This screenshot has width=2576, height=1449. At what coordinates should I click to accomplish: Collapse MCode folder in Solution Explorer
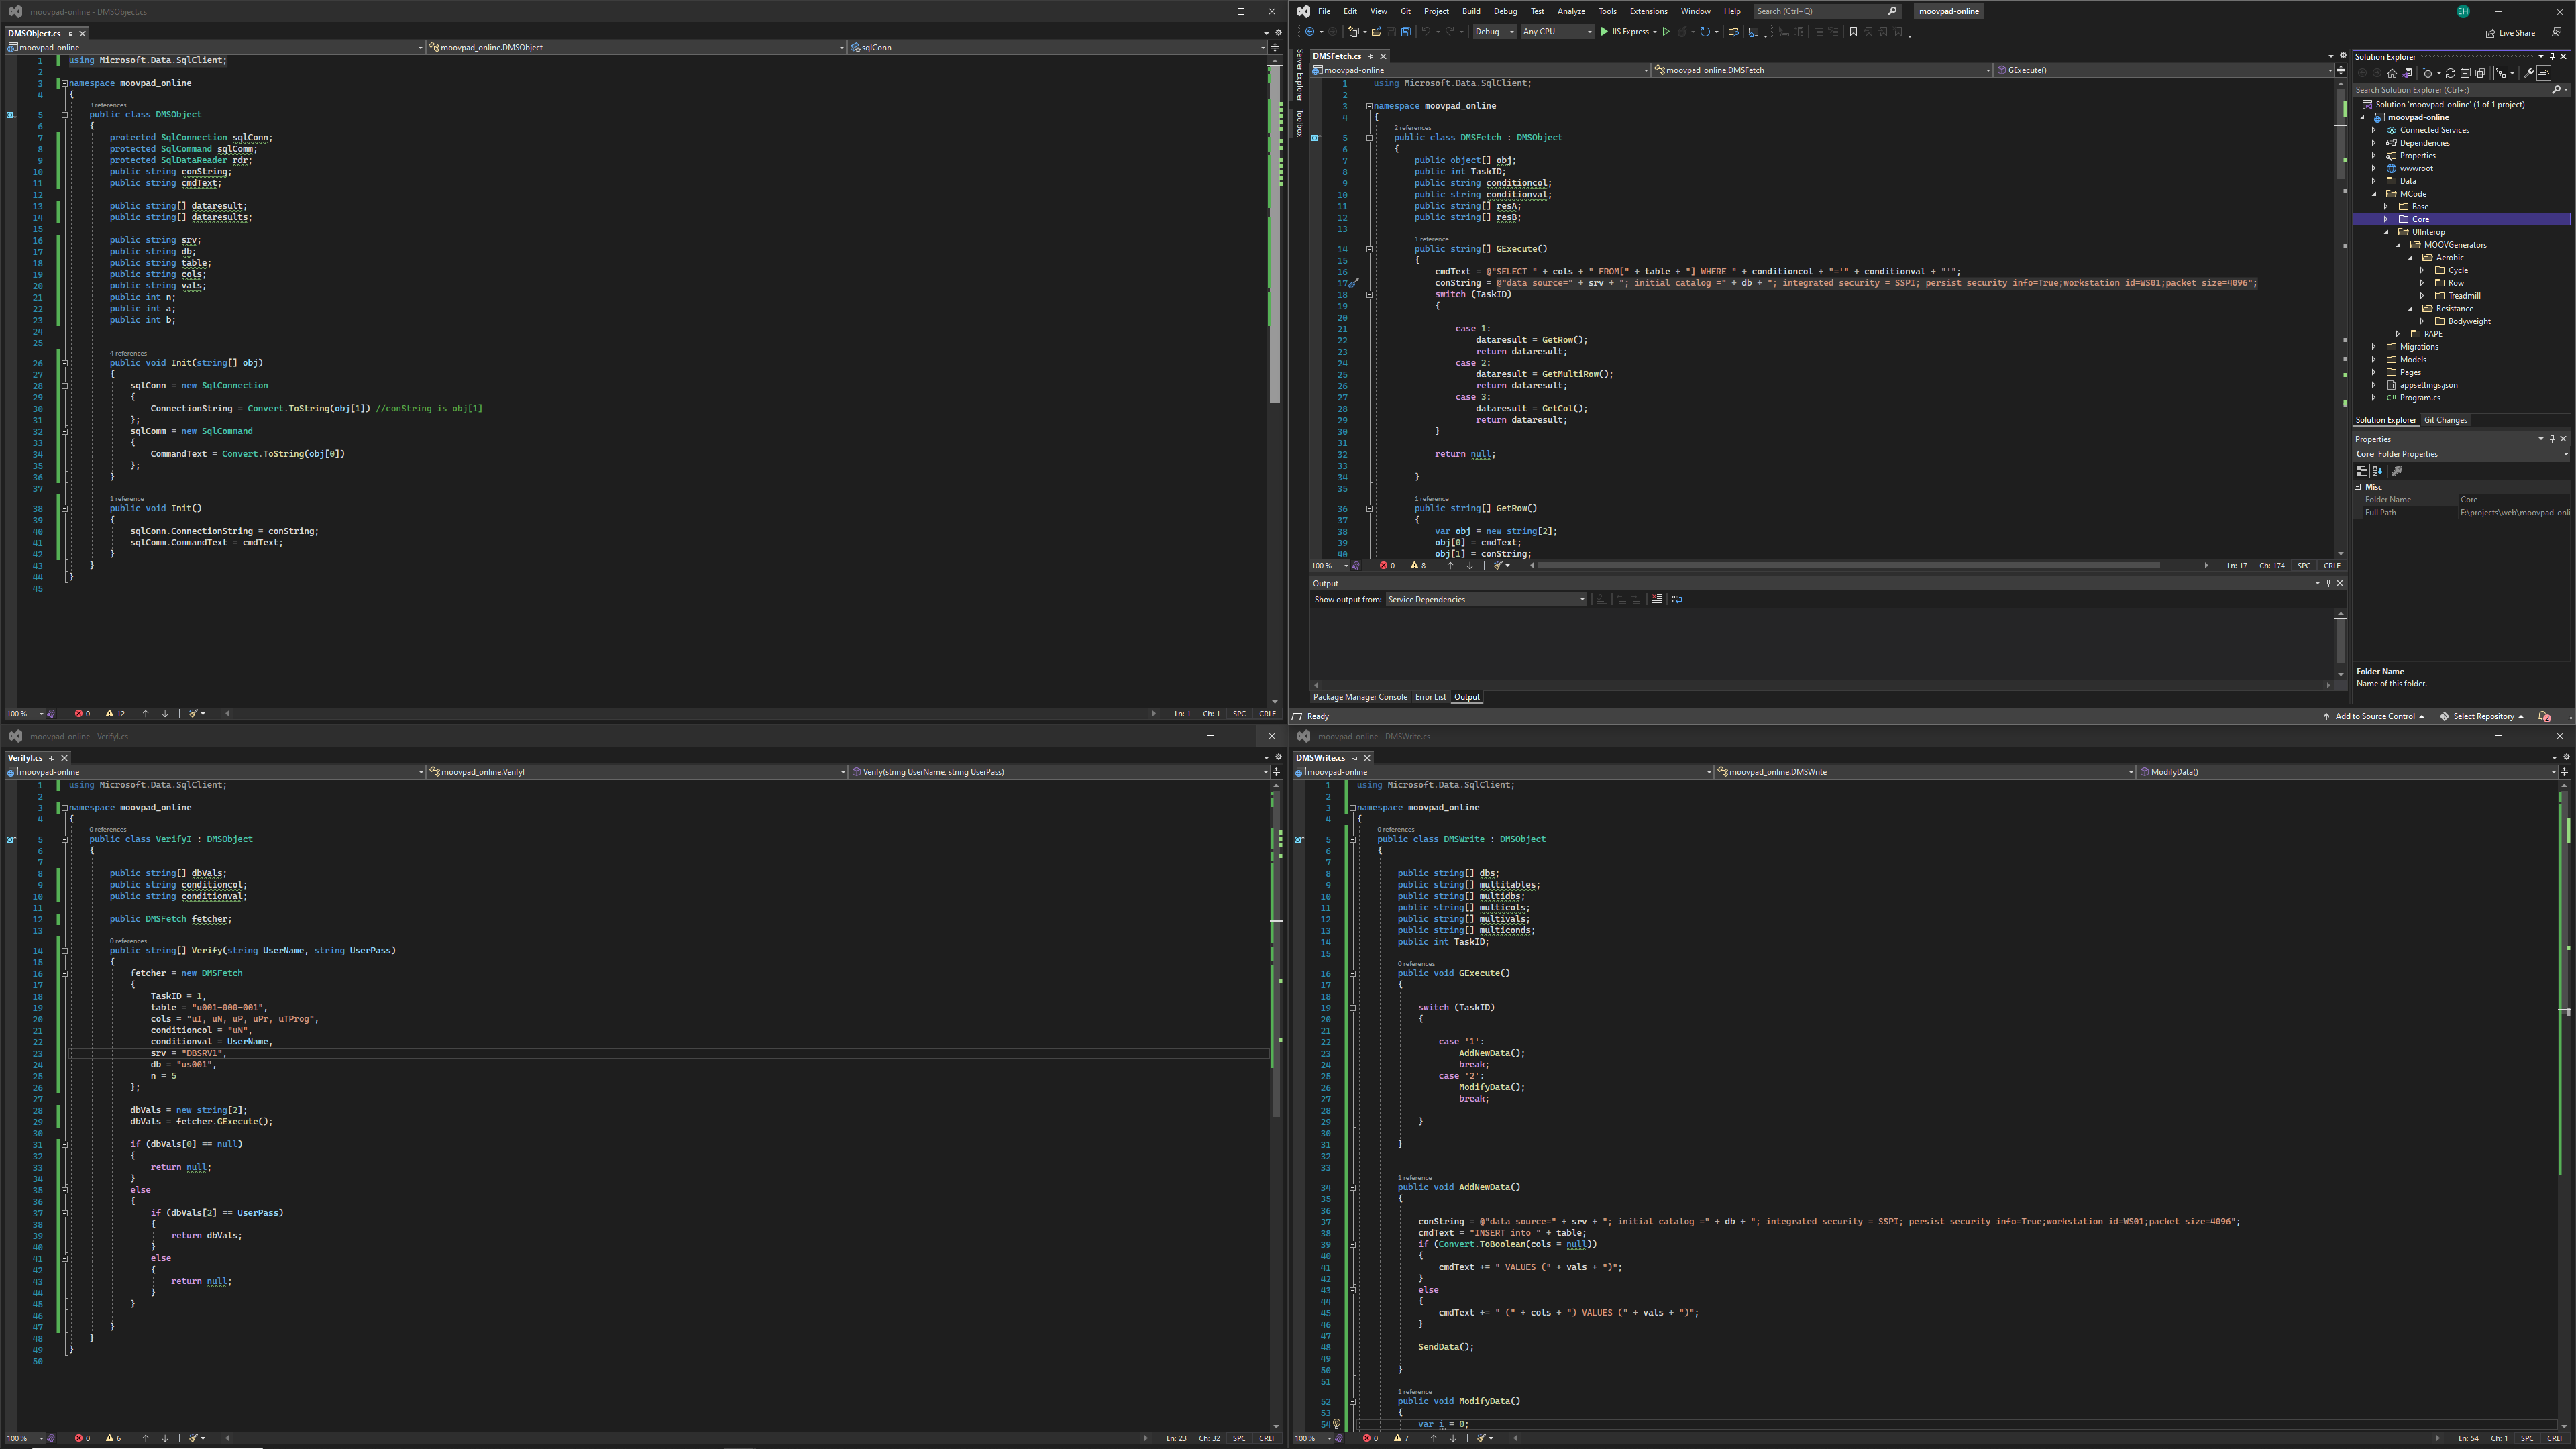(2374, 194)
